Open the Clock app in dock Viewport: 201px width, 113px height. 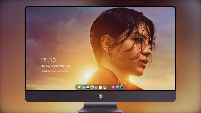(x=88, y=87)
